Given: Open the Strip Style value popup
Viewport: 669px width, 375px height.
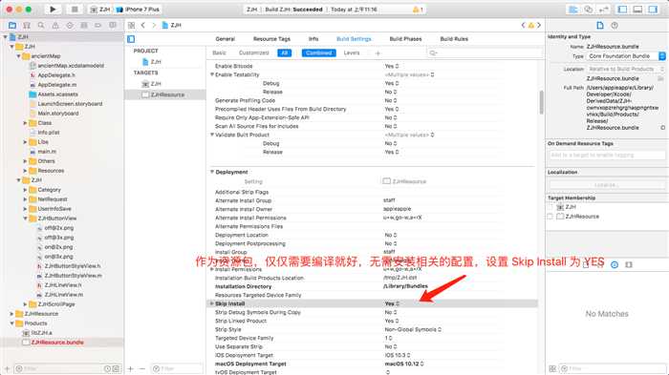Looking at the screenshot, I should coord(413,329).
